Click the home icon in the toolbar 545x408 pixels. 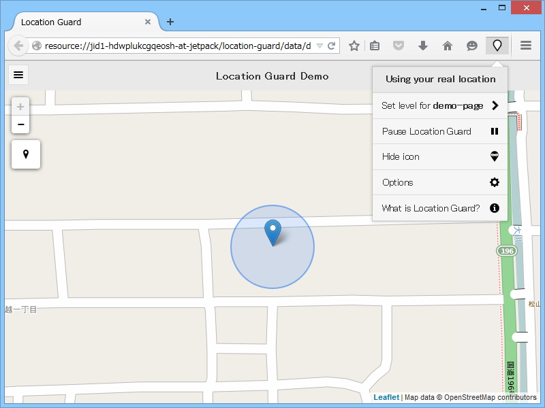tap(448, 46)
